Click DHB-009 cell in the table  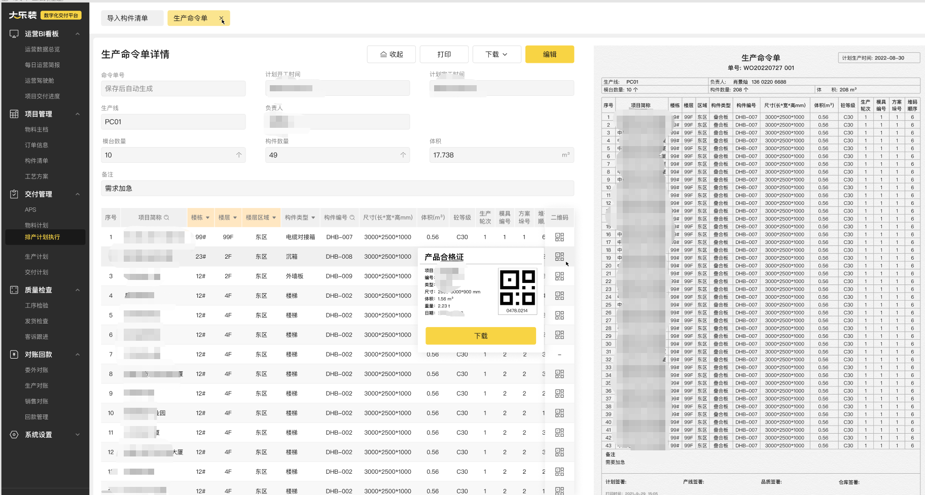pos(339,276)
